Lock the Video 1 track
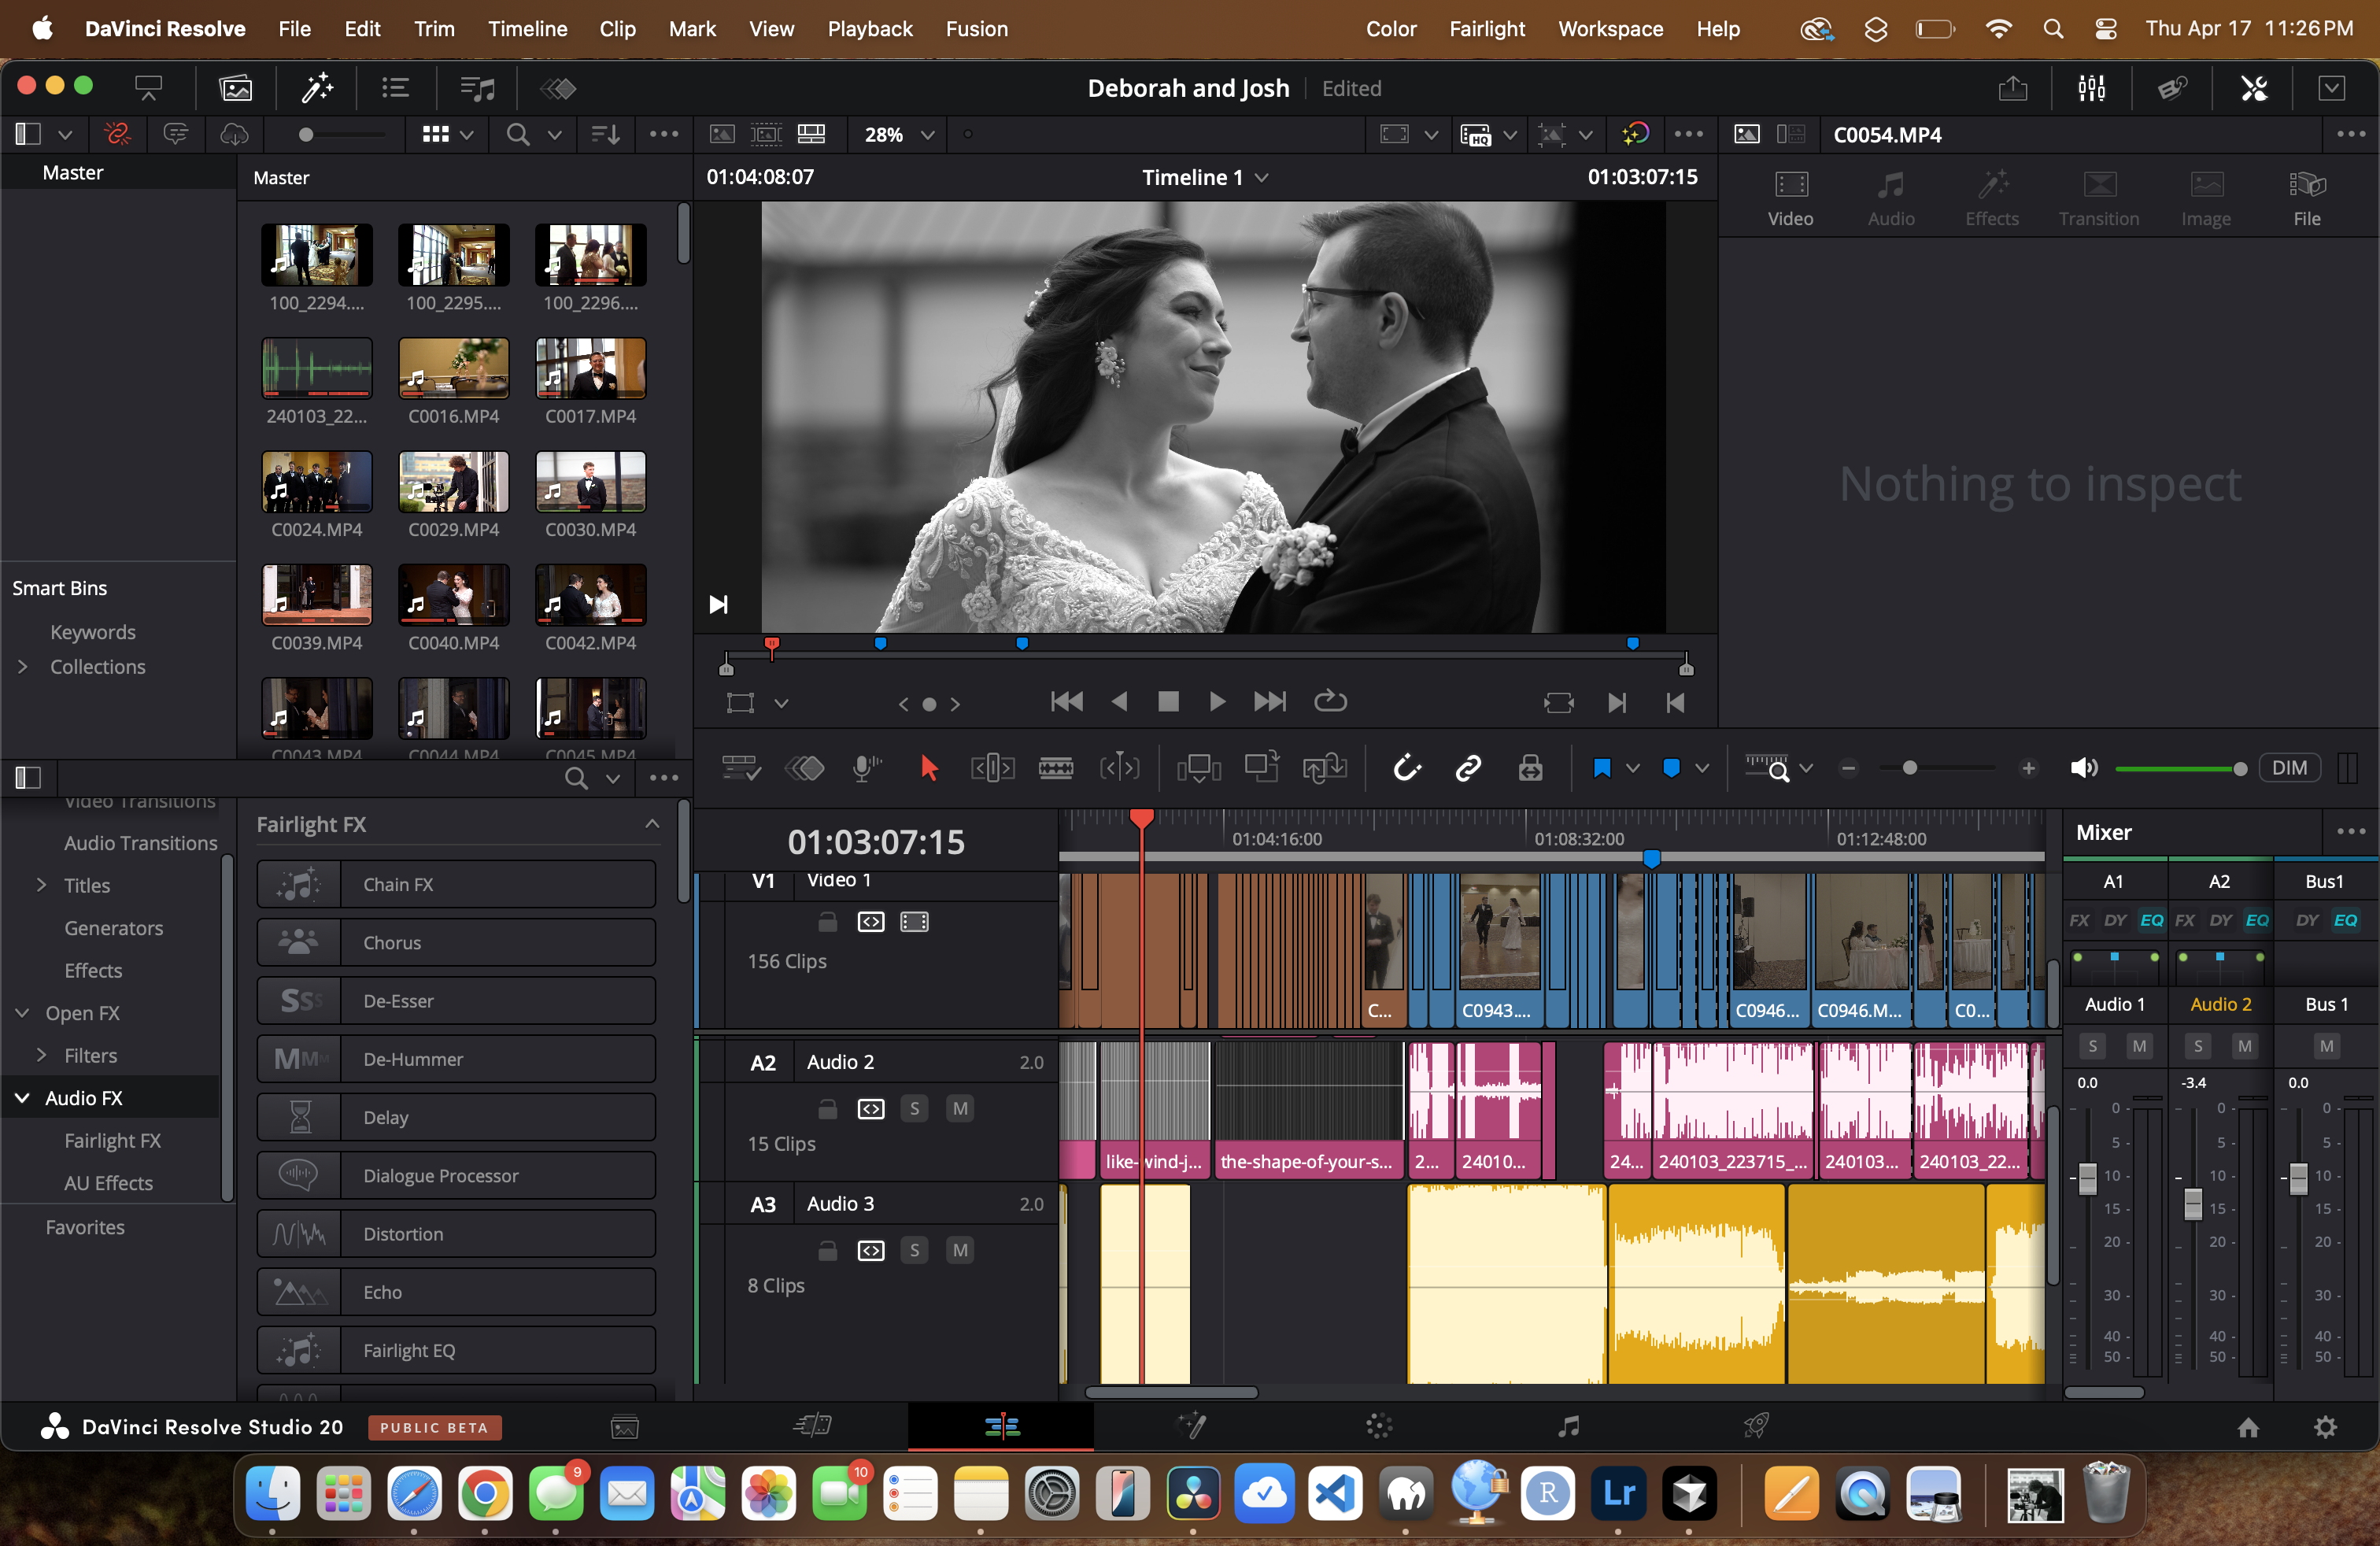This screenshot has height=1546, width=2380. pos(827,921)
